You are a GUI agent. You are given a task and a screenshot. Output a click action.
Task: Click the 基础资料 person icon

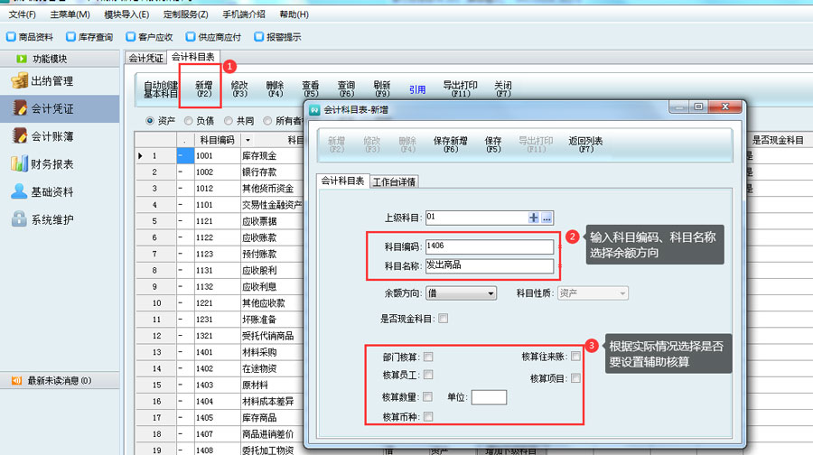coord(19,192)
